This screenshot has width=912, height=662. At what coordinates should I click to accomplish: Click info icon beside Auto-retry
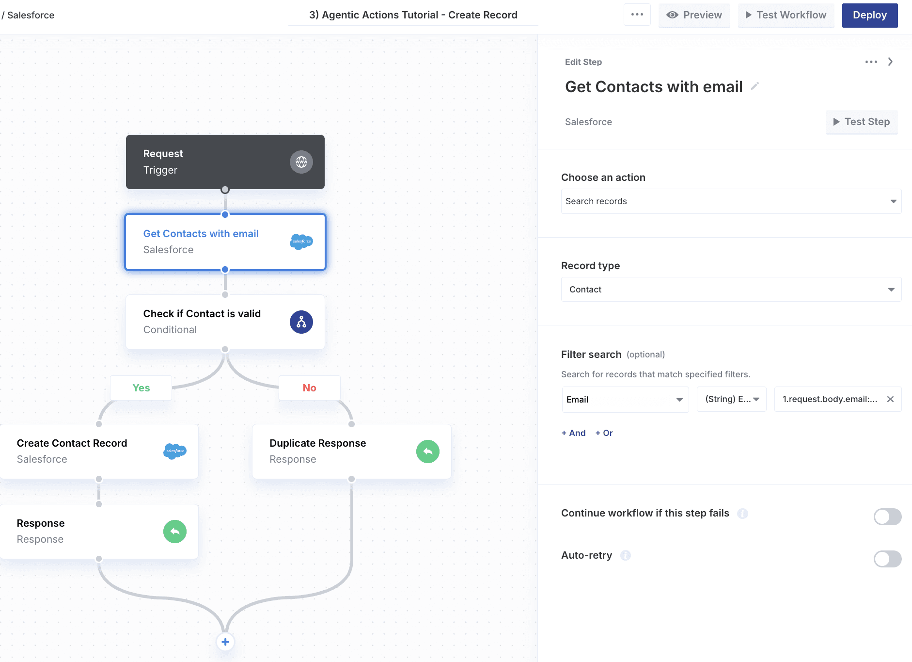(626, 555)
